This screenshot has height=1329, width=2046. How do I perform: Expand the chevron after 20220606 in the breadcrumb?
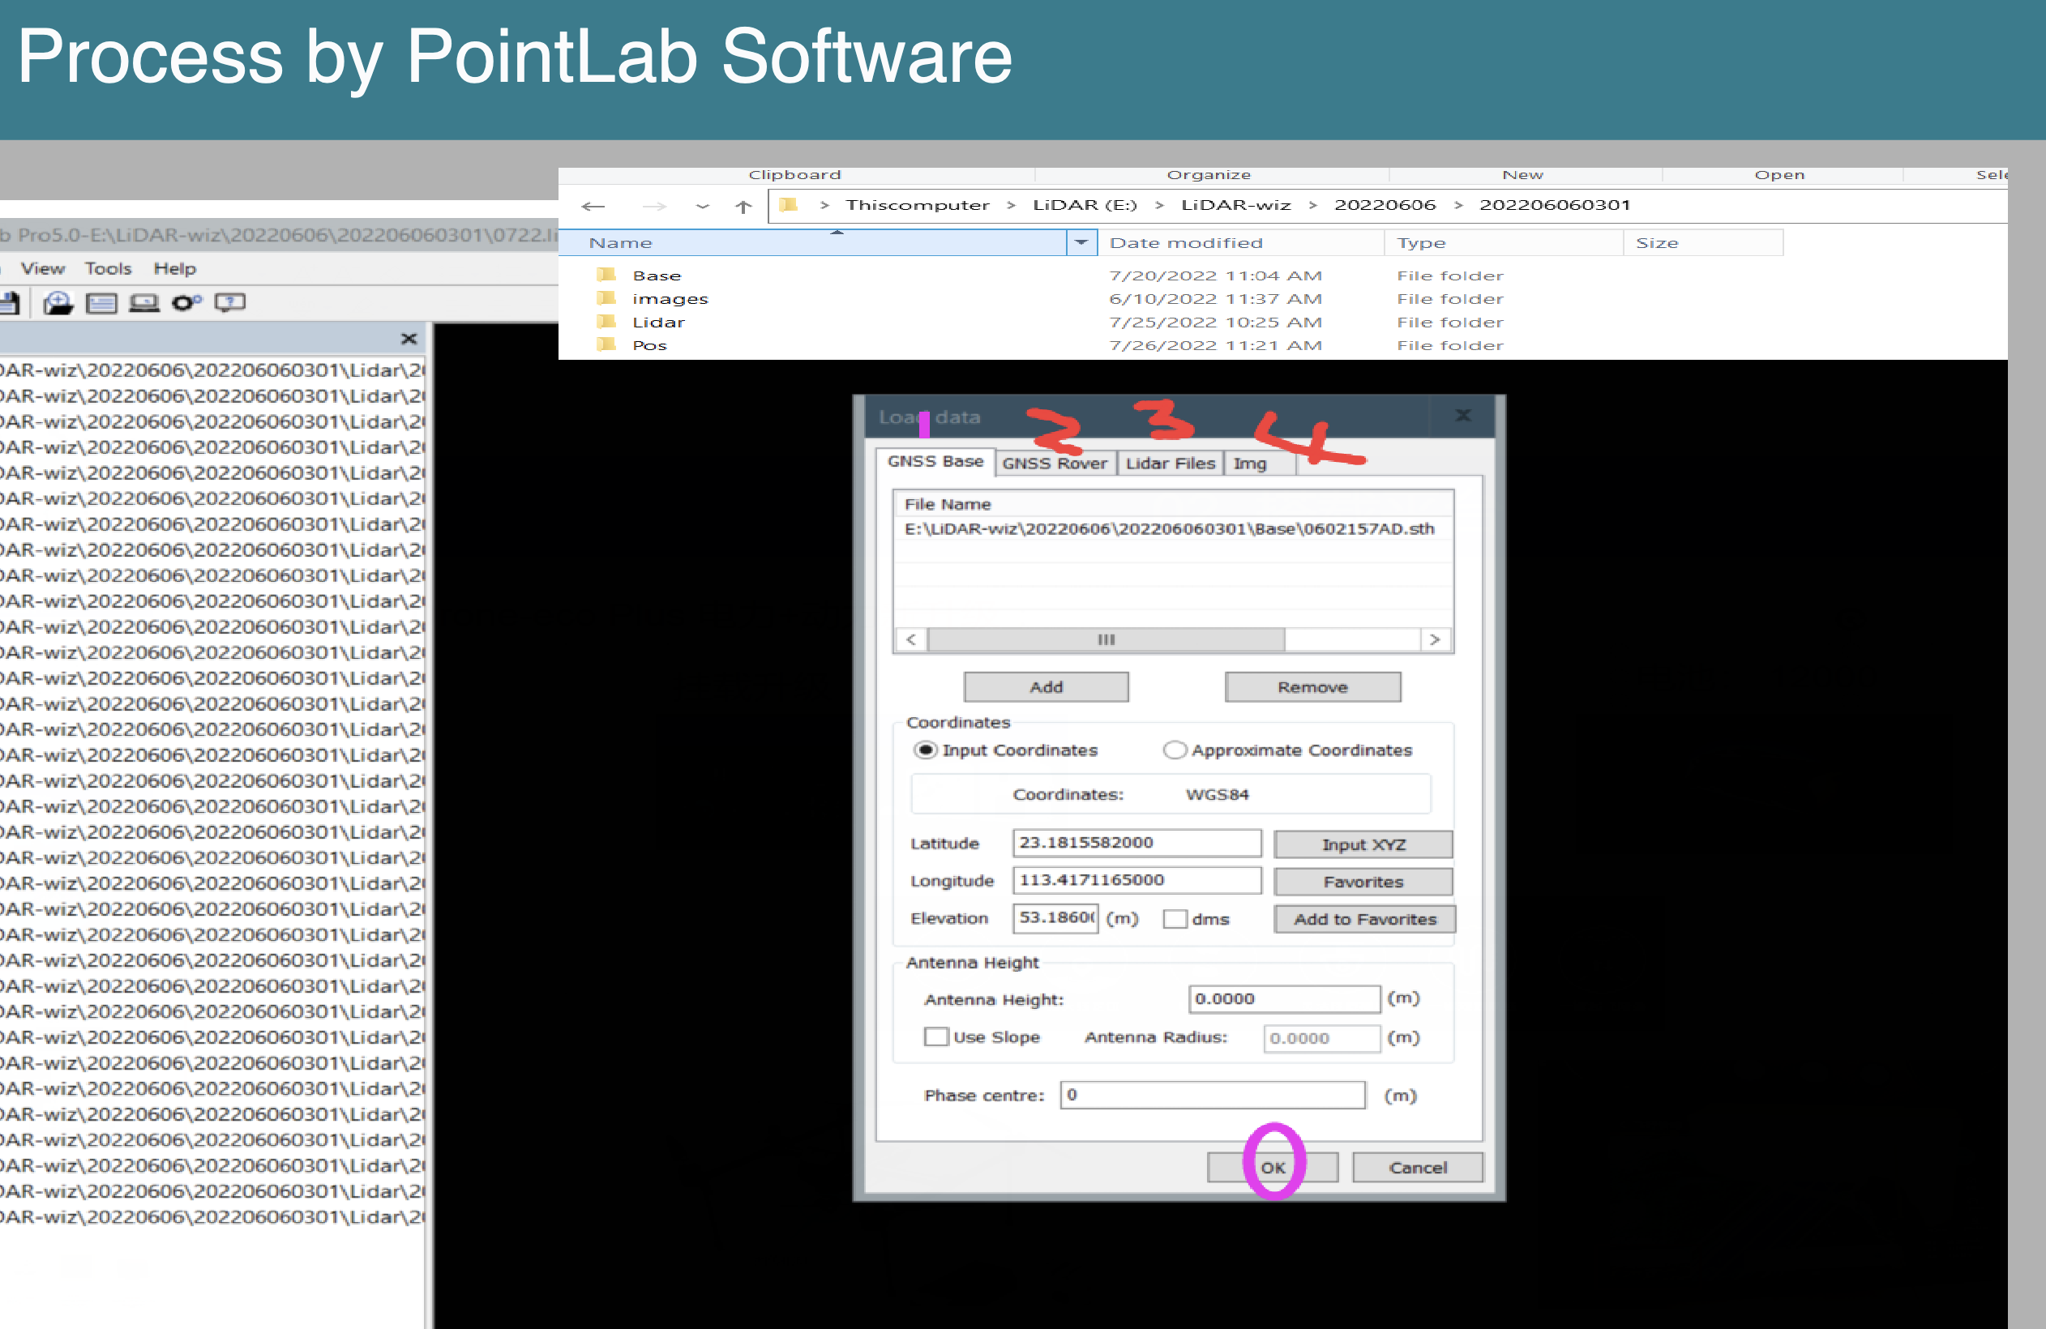[1458, 204]
